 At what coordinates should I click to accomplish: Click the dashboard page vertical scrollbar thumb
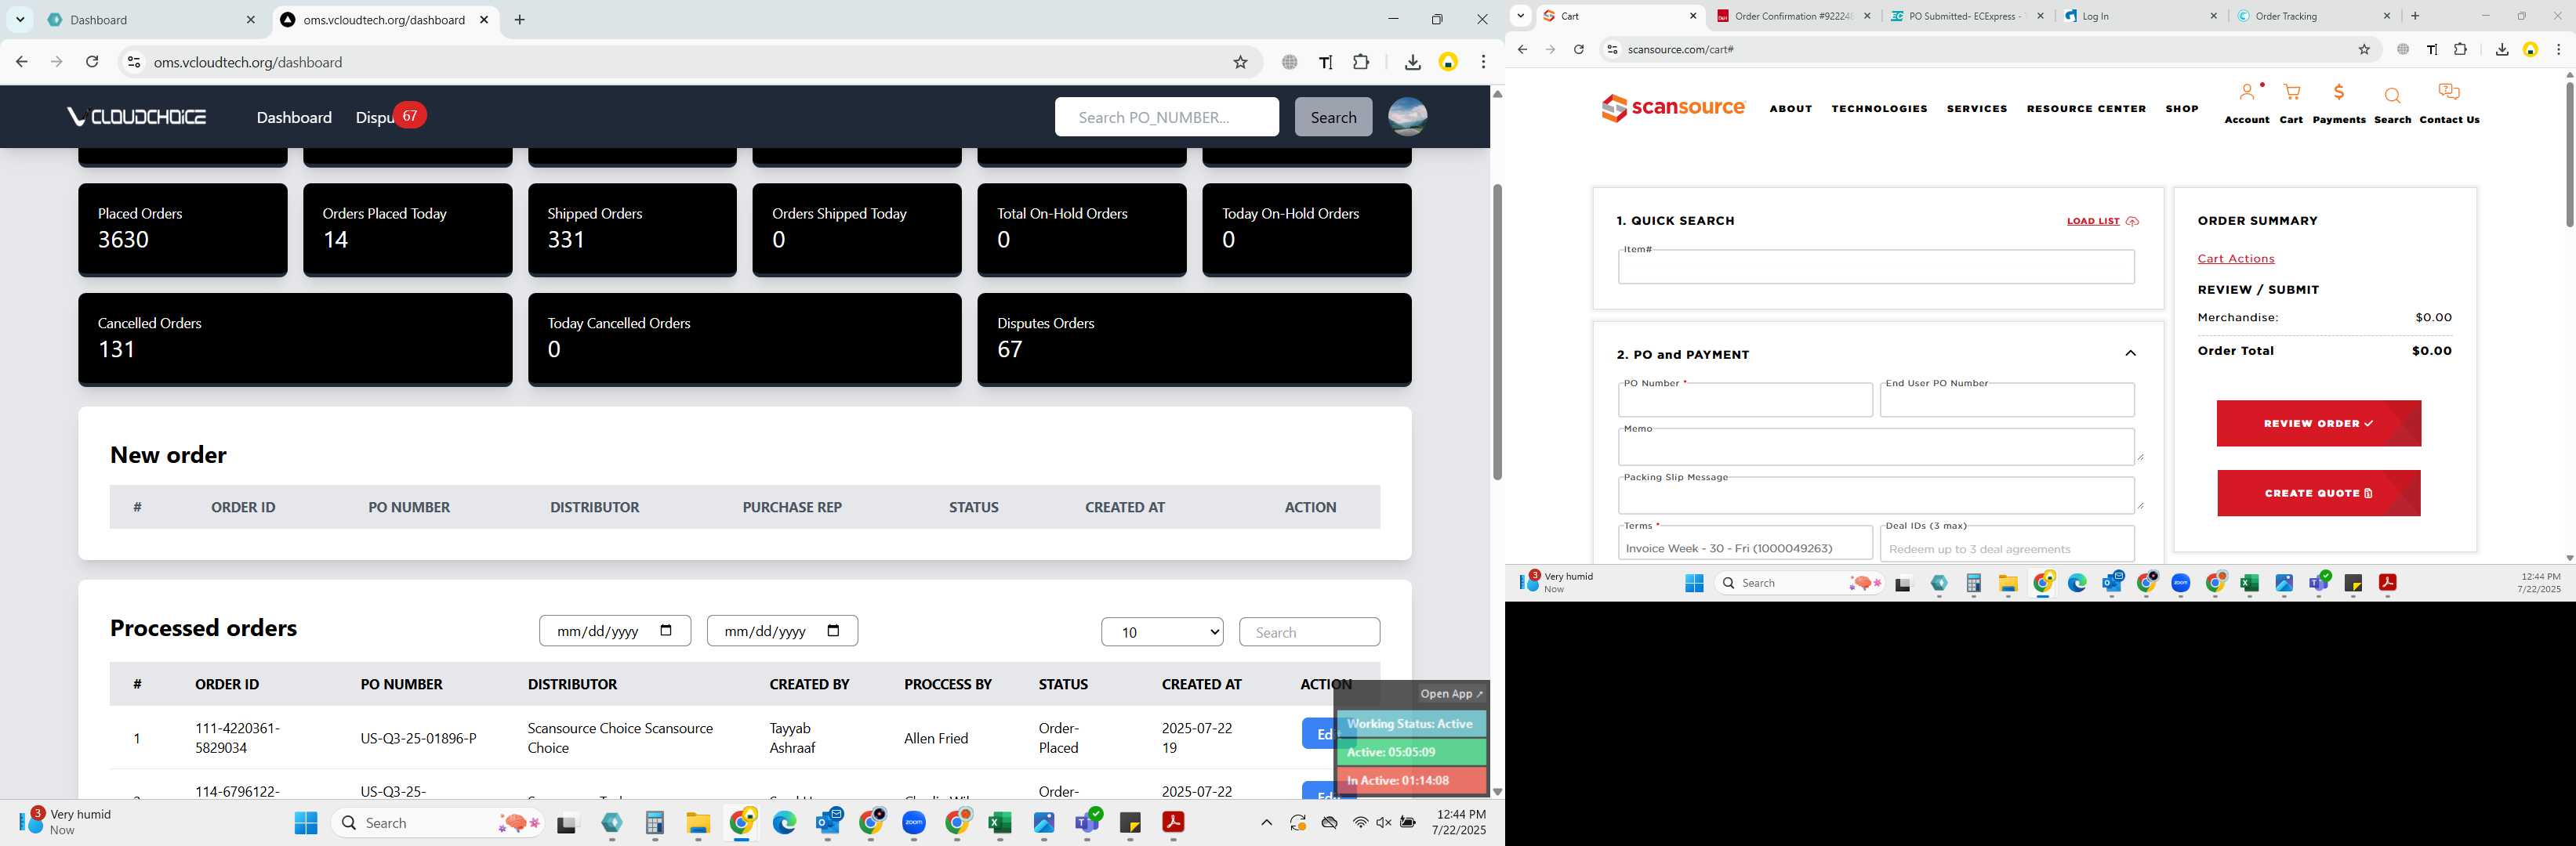pos(1497,333)
